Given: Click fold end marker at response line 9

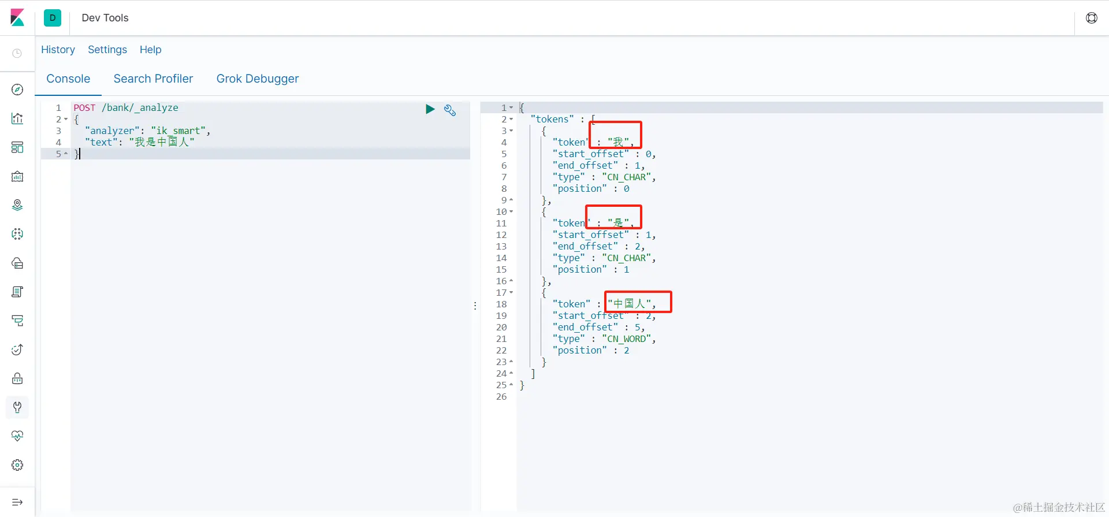Looking at the screenshot, I should point(511,200).
